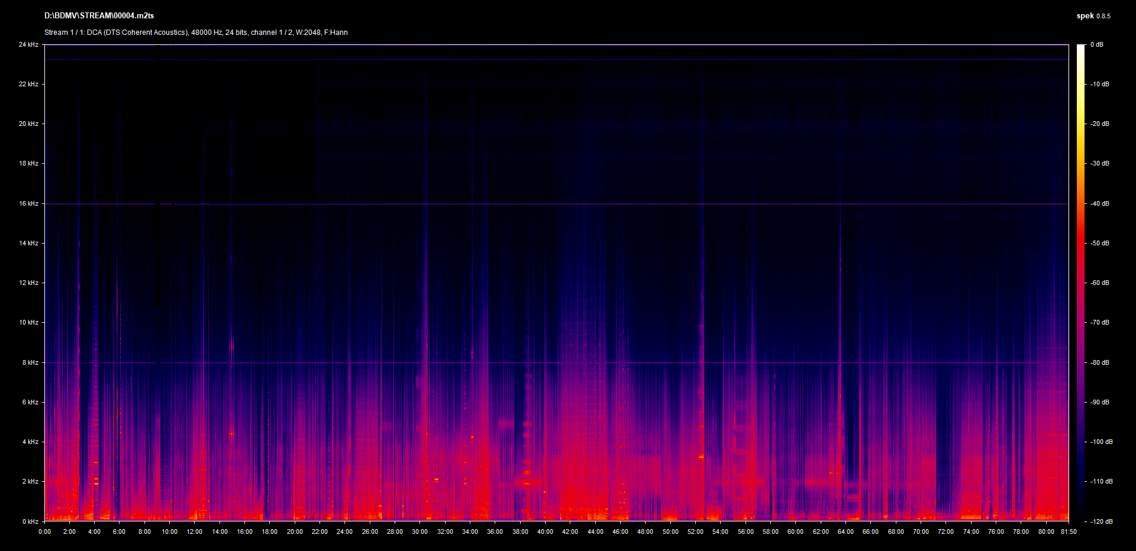The width and height of the screenshot is (1136, 551).
Task: Click the 64:00 time axis marker
Action: [845, 531]
